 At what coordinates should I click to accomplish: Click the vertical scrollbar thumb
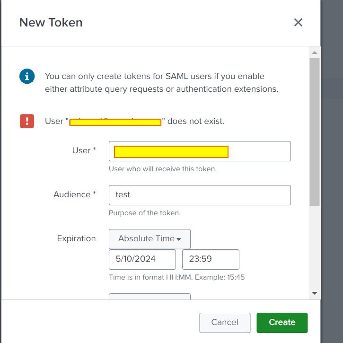click(x=314, y=132)
